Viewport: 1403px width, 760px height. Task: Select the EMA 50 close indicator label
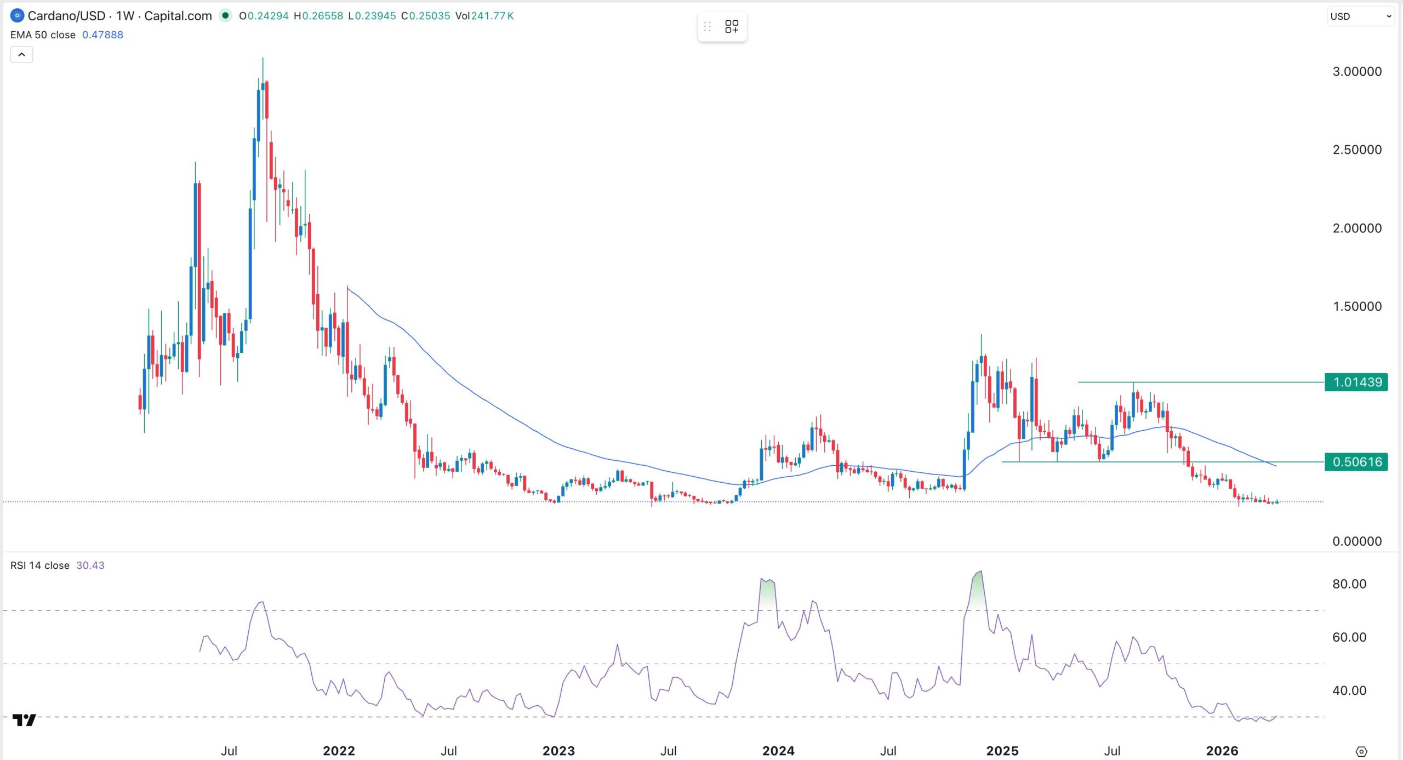(x=43, y=35)
